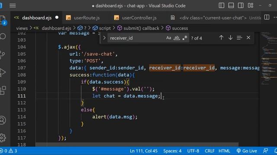Image resolution: width=277 pixels, height=155 pixels.
Task: Open the Manage gear menu
Action: pos(3,138)
